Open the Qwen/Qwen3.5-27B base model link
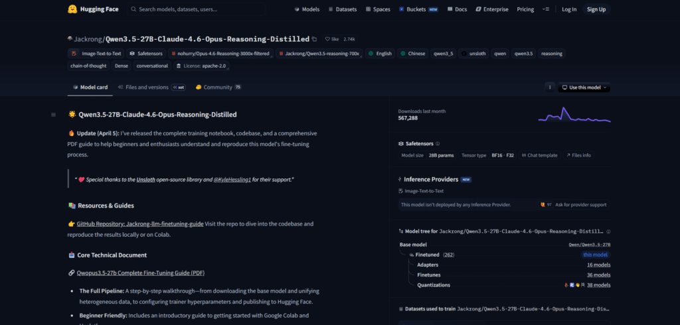Viewport: 680px width, 325px height. coord(590,245)
